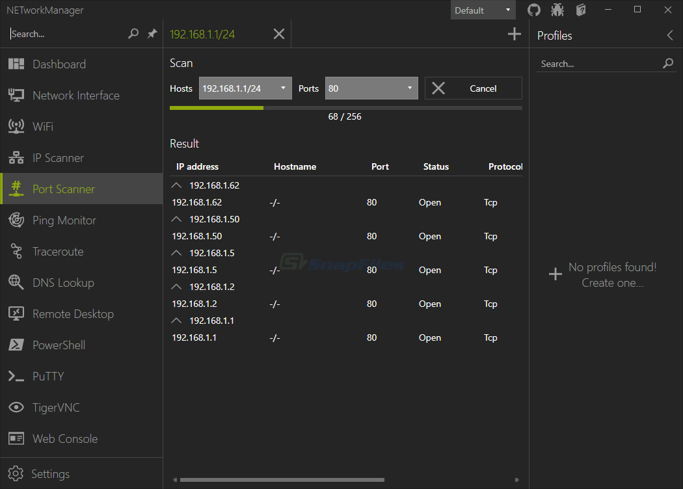
Task: Collapse the 192.168.1.50 result group
Action: click(176, 219)
